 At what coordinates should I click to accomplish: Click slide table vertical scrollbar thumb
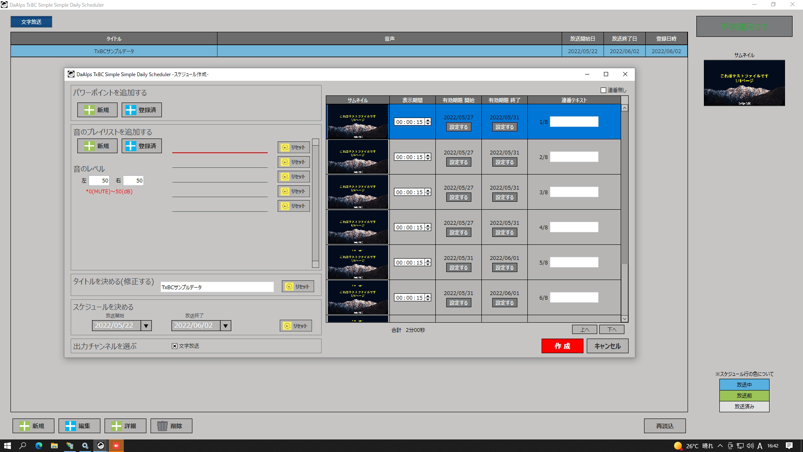point(624,187)
